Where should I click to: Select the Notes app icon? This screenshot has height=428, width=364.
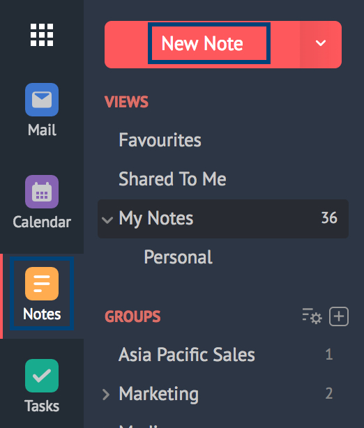click(x=42, y=284)
